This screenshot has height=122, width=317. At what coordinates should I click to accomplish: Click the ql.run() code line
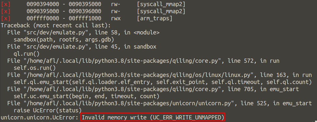(x=27, y=54)
